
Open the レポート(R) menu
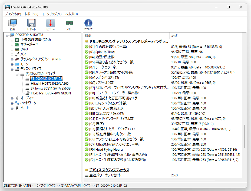32,14
